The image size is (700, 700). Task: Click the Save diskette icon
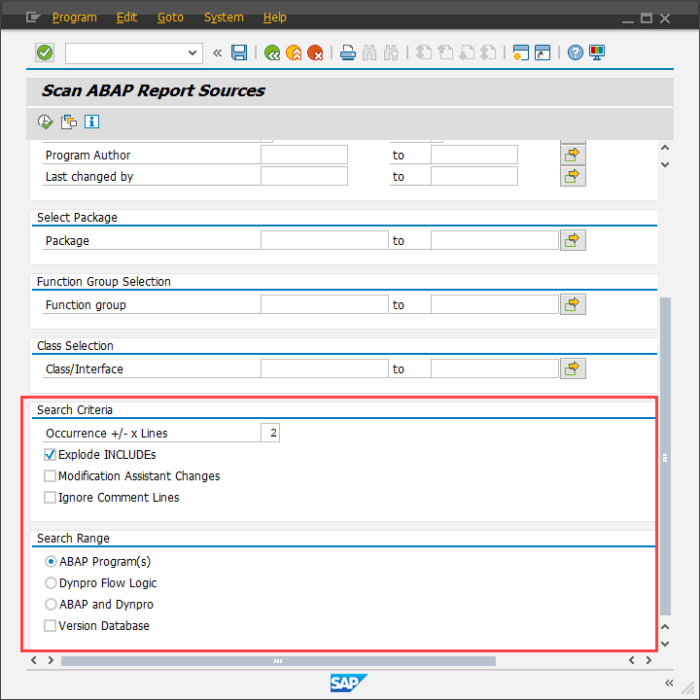pyautogui.click(x=239, y=53)
